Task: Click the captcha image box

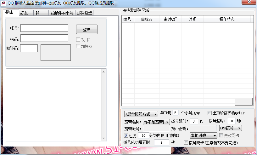Action: pos(56,53)
